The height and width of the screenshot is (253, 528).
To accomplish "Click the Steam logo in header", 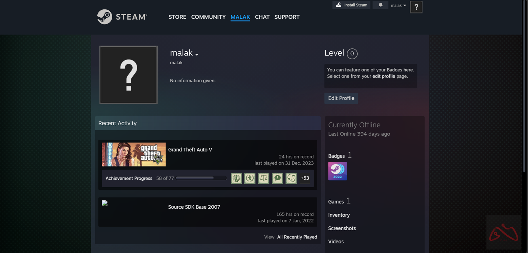I will click(122, 17).
